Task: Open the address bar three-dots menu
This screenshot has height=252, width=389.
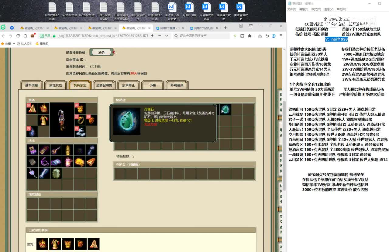Action: (159, 36)
